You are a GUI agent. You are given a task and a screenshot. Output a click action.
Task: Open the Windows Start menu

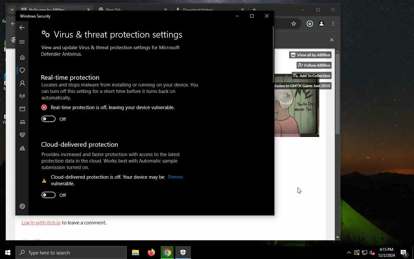[8, 253]
